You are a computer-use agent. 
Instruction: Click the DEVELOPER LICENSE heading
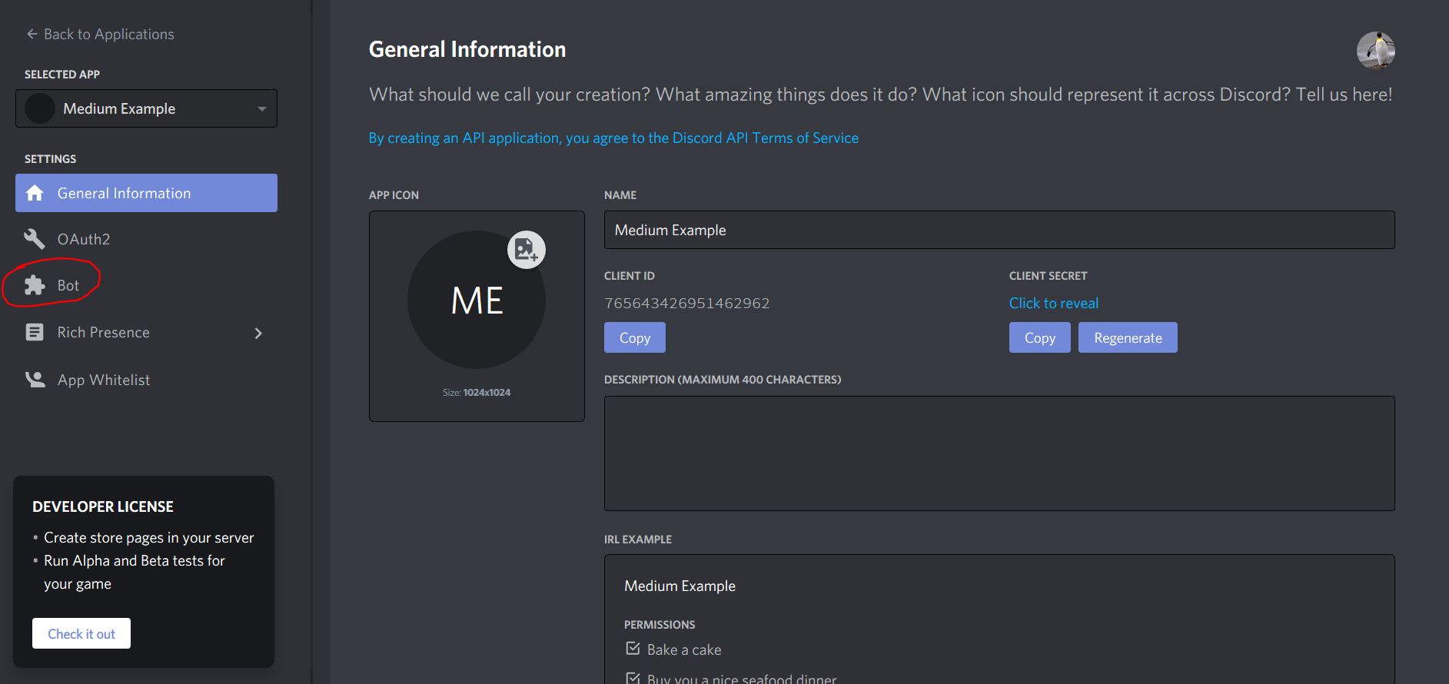pos(103,506)
